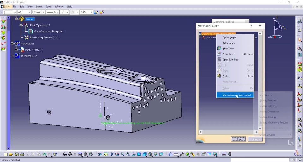Image resolution: width=303 pixels, height=162 pixels.
Task: Click horizontal scrollbar in Manufacturing View dialog
Action: pos(229,132)
